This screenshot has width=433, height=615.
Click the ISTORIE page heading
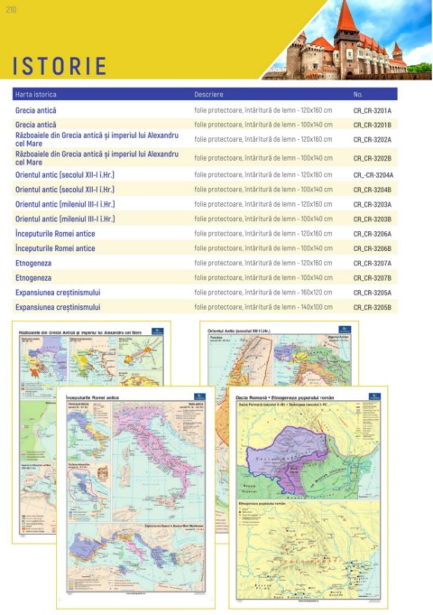(60, 66)
